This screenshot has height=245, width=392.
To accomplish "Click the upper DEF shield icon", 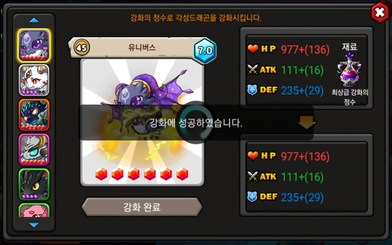I will (252, 90).
